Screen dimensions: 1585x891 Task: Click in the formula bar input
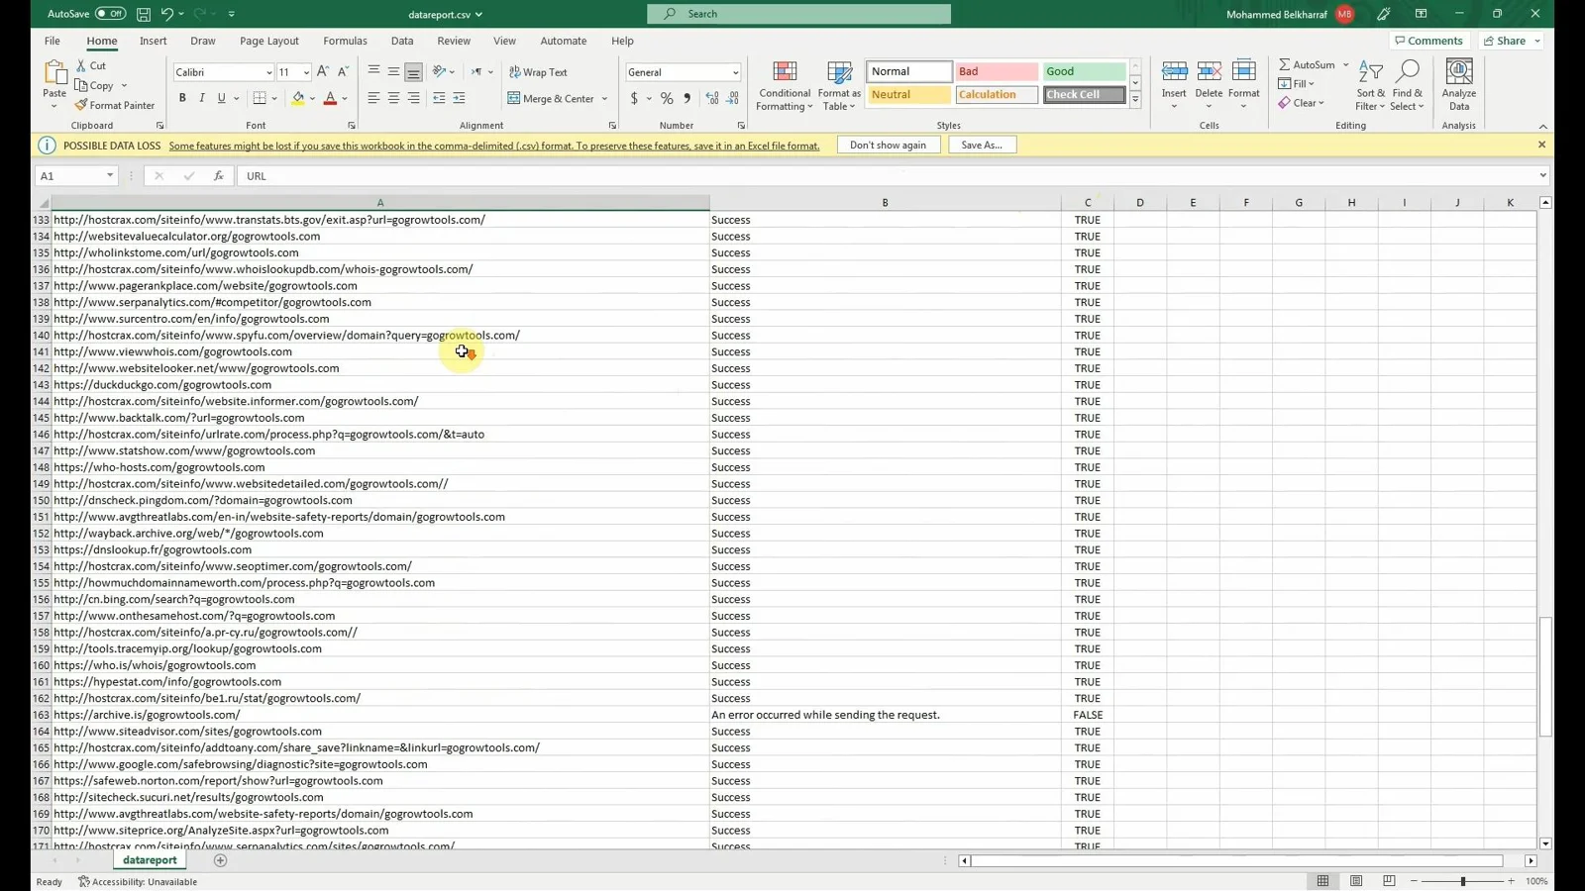[887, 176]
